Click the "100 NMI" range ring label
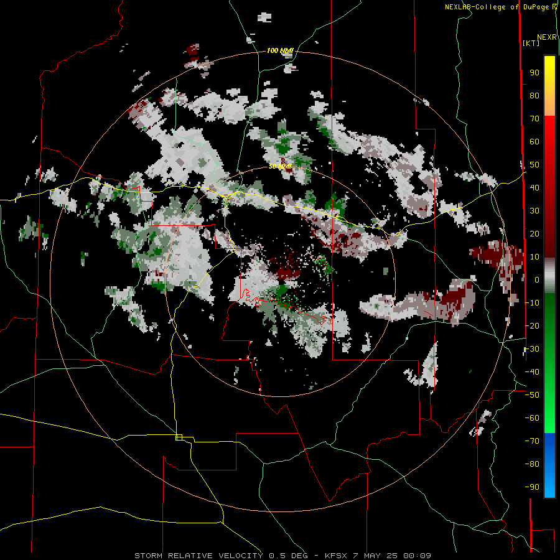The width and height of the screenshot is (560, 560). pos(280,51)
